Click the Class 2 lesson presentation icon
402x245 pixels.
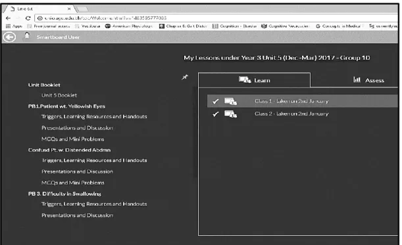[x=230, y=114]
